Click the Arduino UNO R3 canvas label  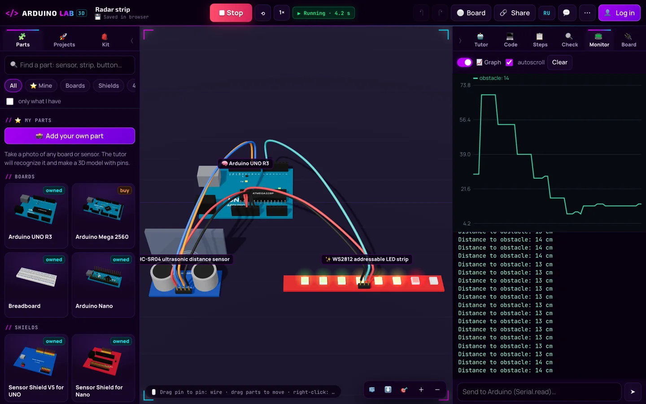click(x=245, y=163)
